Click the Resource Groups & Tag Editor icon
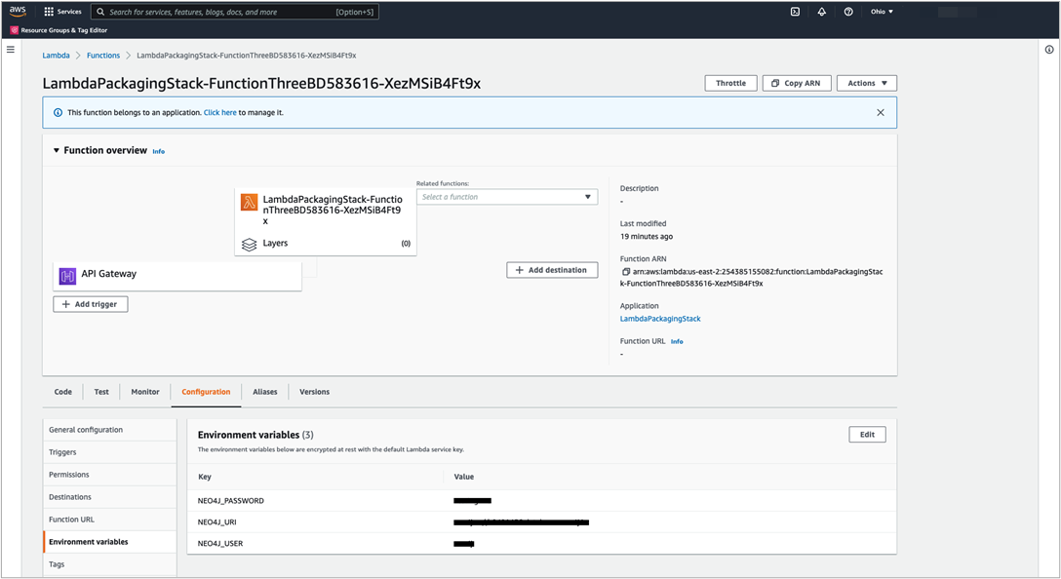Viewport: 1061px width, 579px height. [15, 30]
